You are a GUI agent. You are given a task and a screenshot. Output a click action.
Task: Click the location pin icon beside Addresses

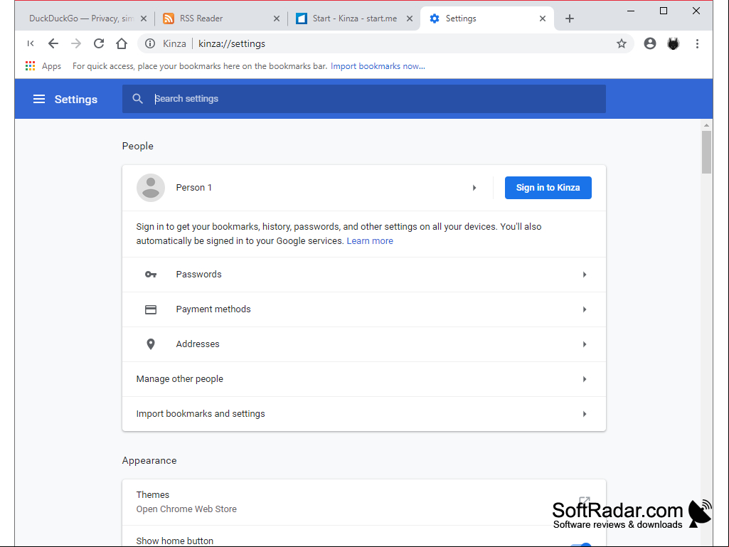coord(151,344)
